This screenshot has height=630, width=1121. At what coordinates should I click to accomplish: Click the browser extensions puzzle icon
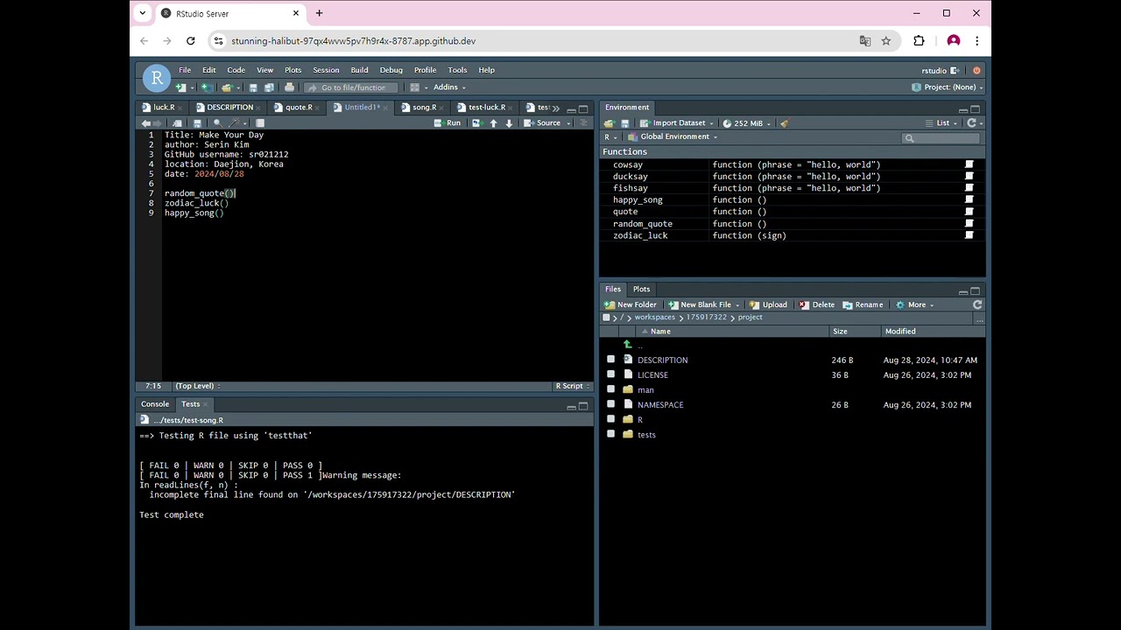click(919, 41)
